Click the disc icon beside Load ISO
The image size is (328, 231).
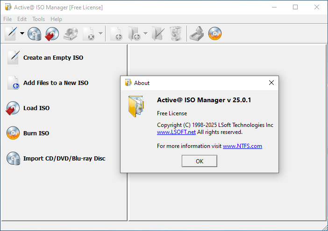pos(13,108)
